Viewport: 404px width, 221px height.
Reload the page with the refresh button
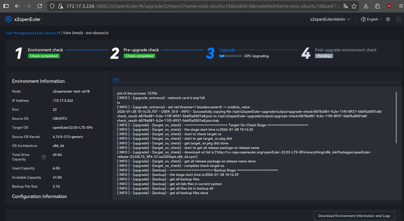coord(40,6)
